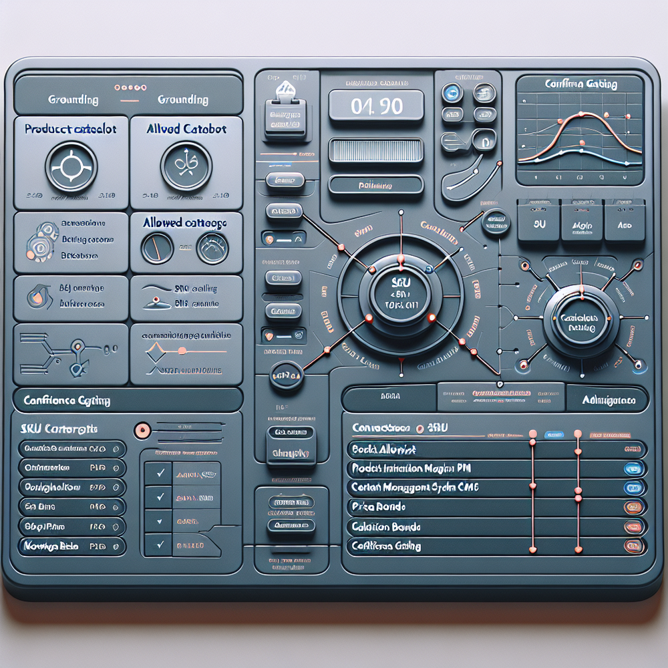The width and height of the screenshot is (668, 668).
Task: Select the radio circle on Gbgl Pmo row
Action: pos(116,527)
